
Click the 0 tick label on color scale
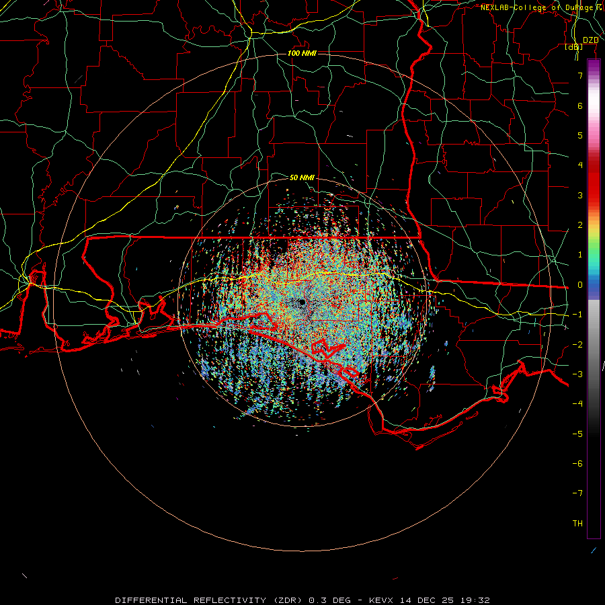(580, 285)
